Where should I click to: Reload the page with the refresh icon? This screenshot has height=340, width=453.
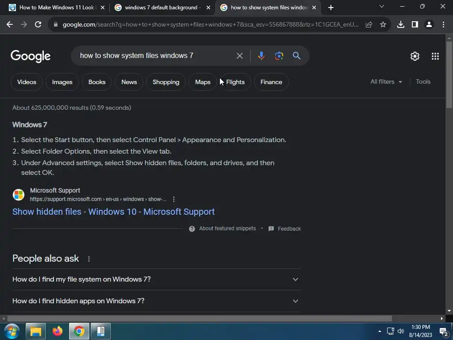[38, 25]
